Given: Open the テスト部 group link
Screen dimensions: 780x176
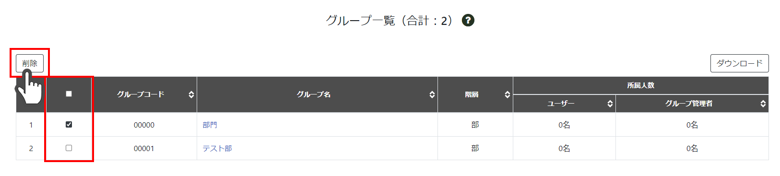Looking at the screenshot, I should [x=217, y=148].
